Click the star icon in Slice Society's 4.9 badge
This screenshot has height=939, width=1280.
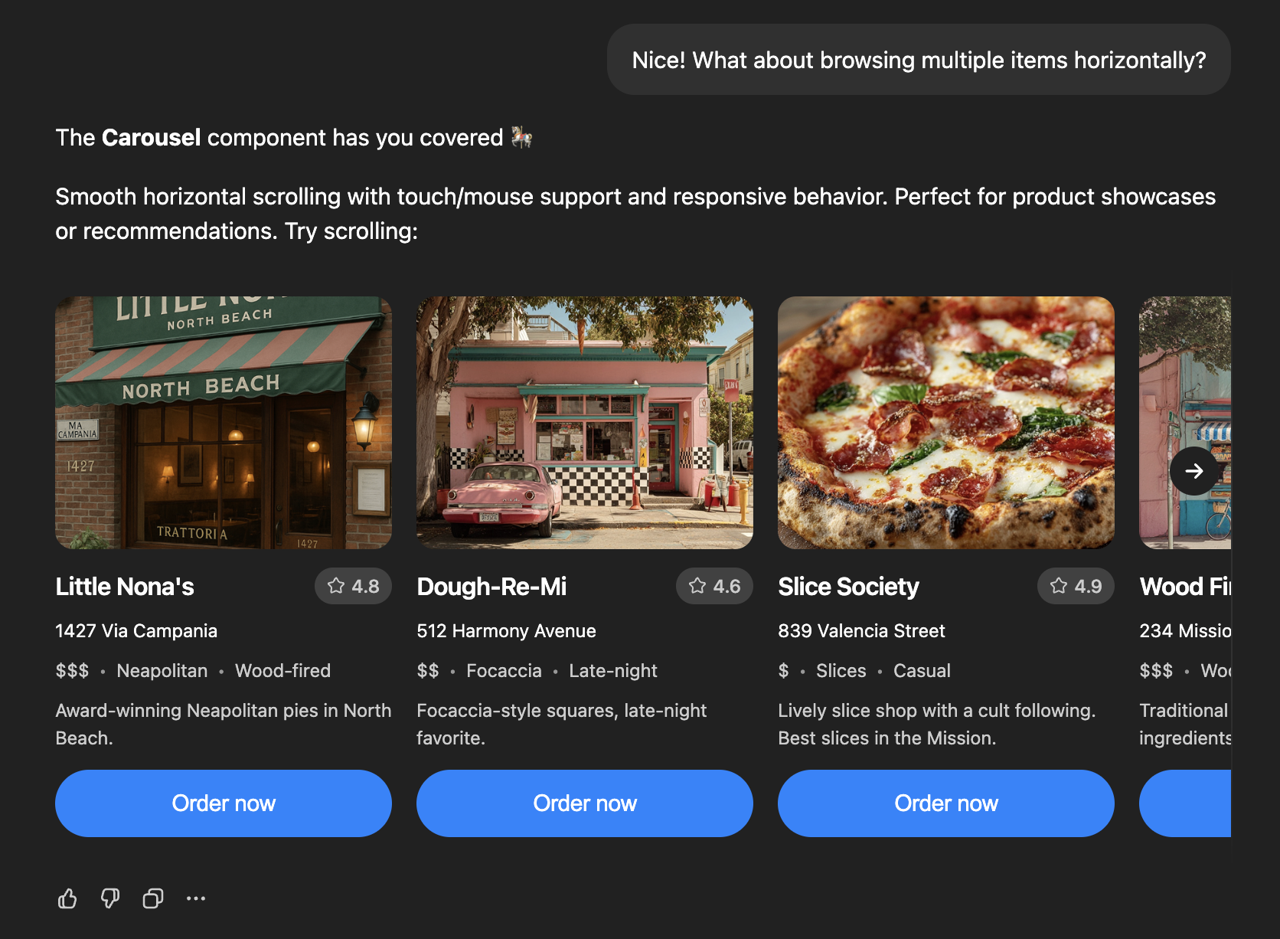(x=1058, y=586)
